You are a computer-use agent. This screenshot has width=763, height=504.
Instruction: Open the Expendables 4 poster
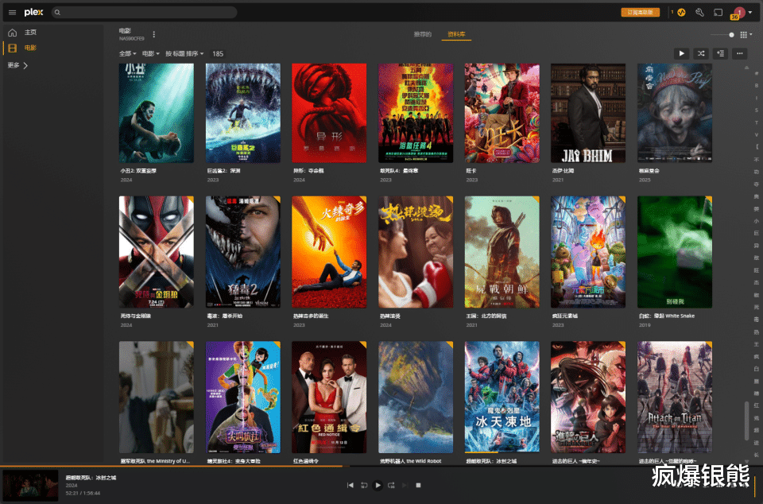click(416, 113)
